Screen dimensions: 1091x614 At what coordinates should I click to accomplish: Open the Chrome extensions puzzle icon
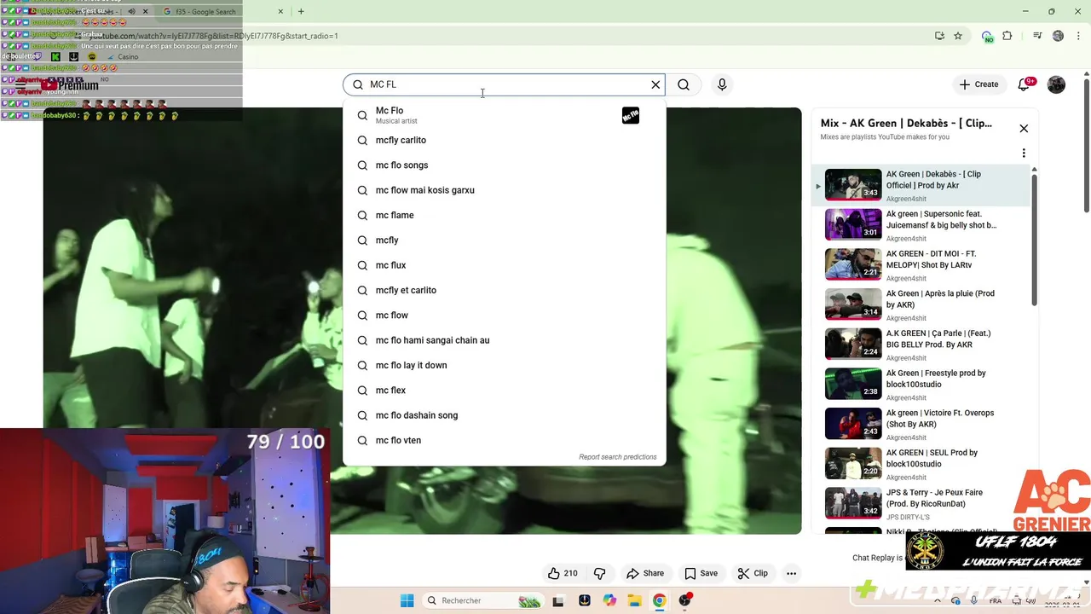(1007, 36)
